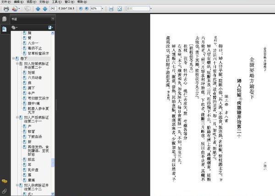This screenshot has width=275, height=196.
Task: Select the 下瘀血汤 bookmark
Action: pyautogui.click(x=35, y=137)
